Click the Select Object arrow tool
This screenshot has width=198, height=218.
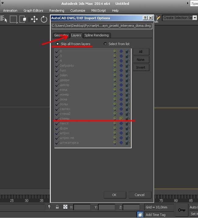(4, 19)
